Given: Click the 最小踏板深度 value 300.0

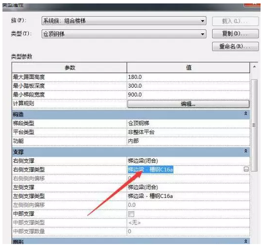Looking at the screenshot, I should [x=135, y=86].
